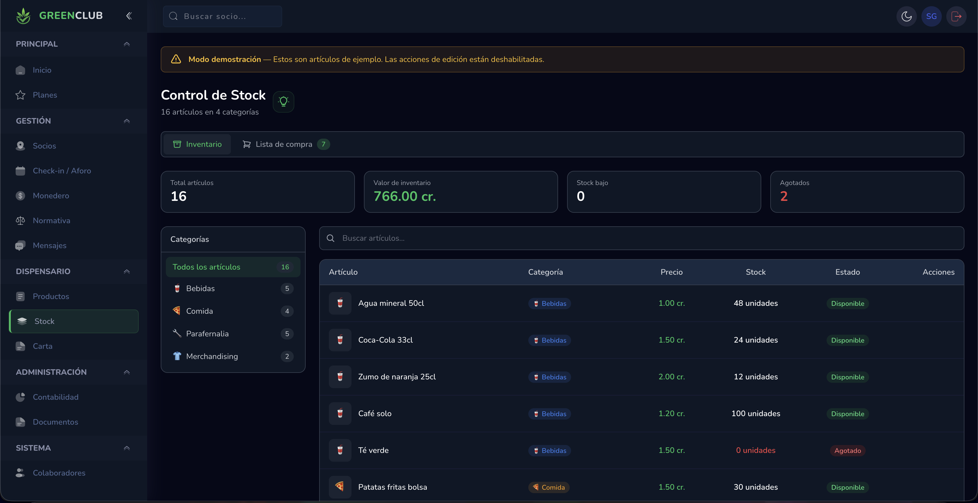Viewport: 978px width, 503px height.
Task: Open the Check-in / Aforo calendar icon
Action: pyautogui.click(x=20, y=171)
